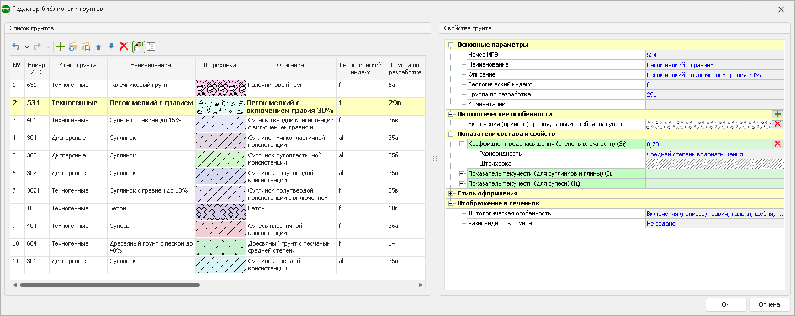Click pink hatch swatch of Супесь 404
Image resolution: width=795 pixels, height=316 pixels.
click(221, 230)
